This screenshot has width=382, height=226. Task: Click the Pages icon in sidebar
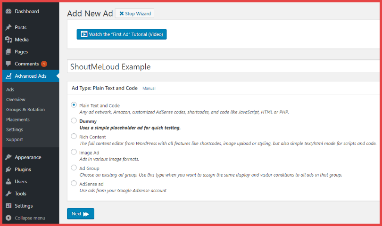coord(8,52)
